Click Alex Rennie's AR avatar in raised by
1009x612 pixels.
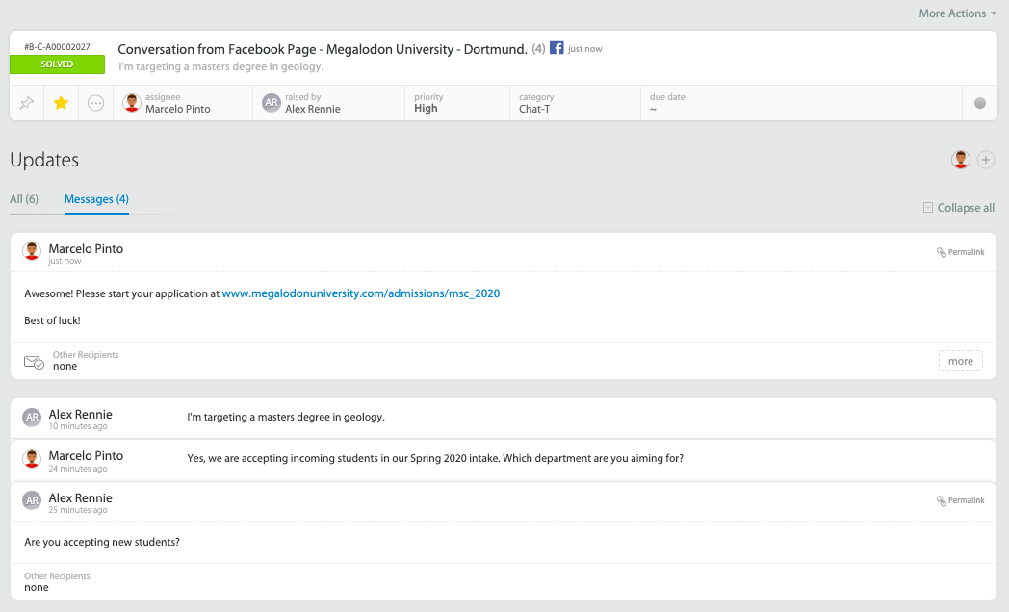pyautogui.click(x=272, y=103)
